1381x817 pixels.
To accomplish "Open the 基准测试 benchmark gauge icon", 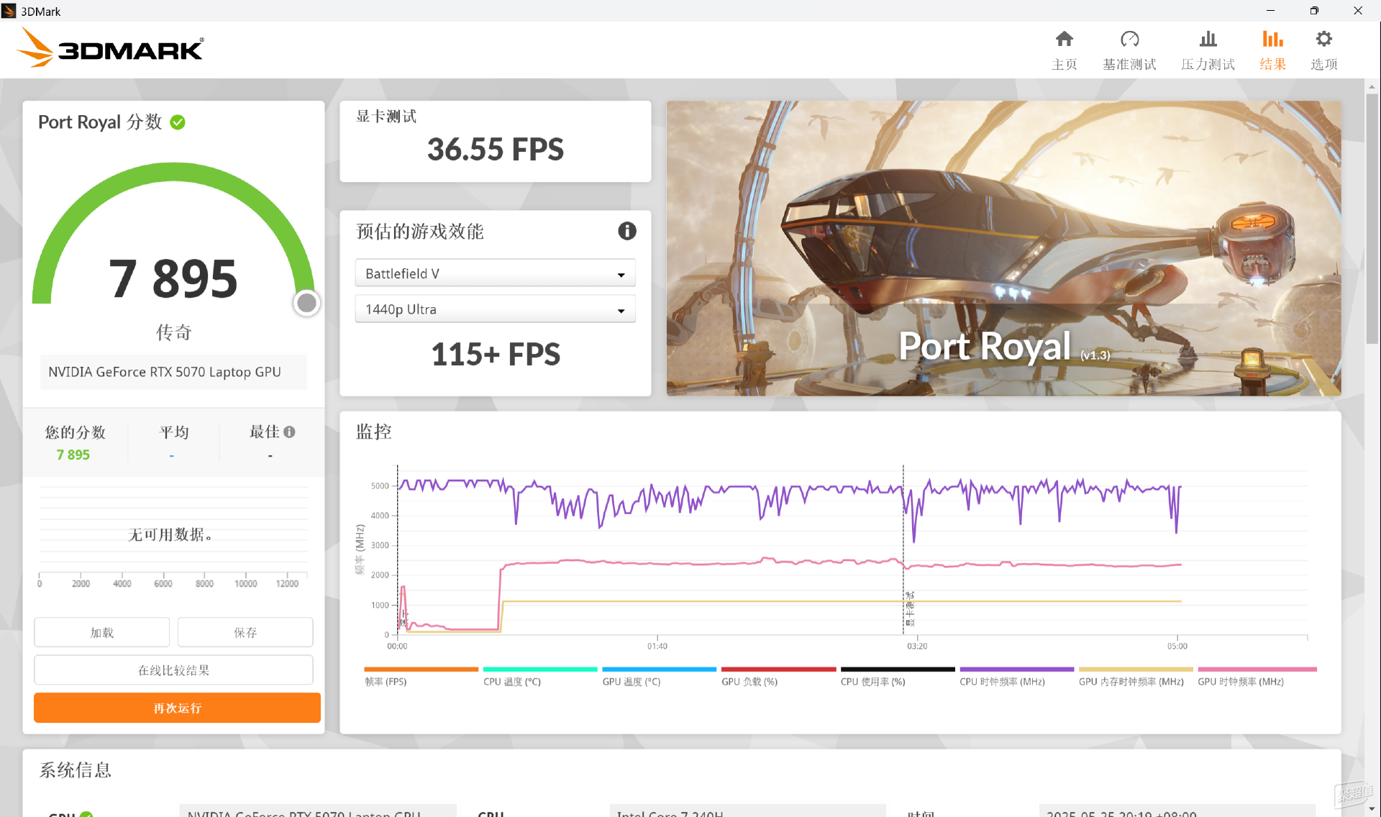I will (1129, 39).
